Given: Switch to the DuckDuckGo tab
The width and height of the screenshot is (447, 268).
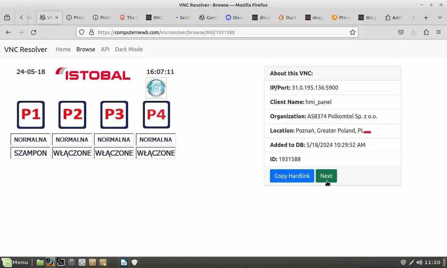Looking at the screenshot, I should (288, 17).
